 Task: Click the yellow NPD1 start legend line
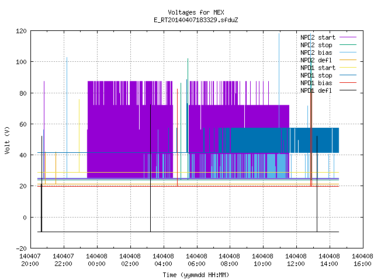pos(348,68)
